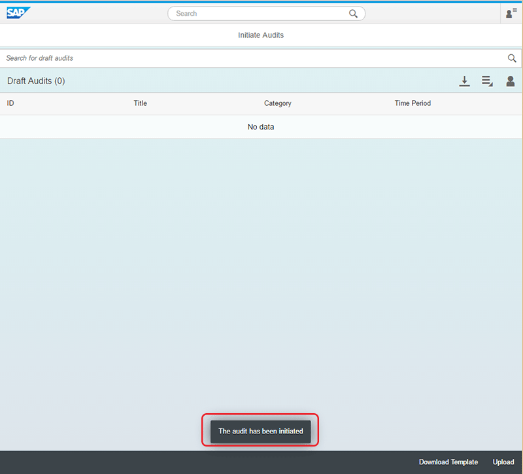Click the 'Initiate Audits' page title
The height and width of the screenshot is (474, 523).
(x=261, y=35)
